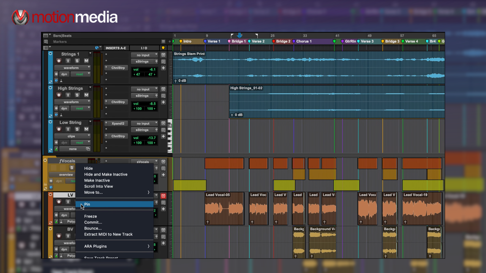Image resolution: width=486 pixels, height=273 pixels.
Task: Click Strings 1 output window fader icon
Action: pos(156,61)
